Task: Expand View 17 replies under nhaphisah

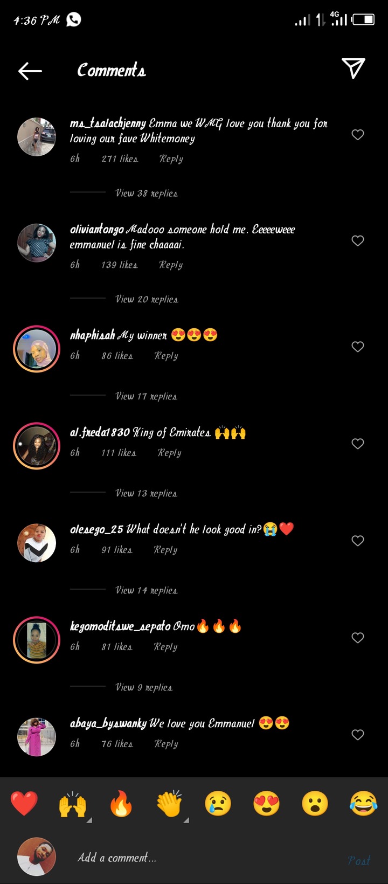Action: tap(146, 396)
